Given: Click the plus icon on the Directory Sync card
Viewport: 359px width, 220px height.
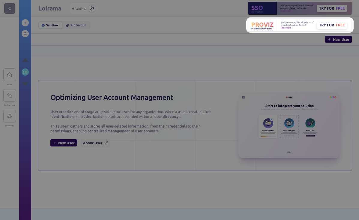Looking at the screenshot, I should pyautogui.click(x=296, y=117).
